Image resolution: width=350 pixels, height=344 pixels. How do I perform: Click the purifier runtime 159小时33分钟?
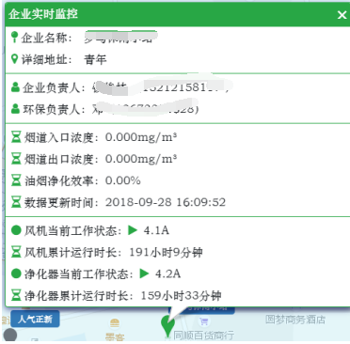pos(181,295)
